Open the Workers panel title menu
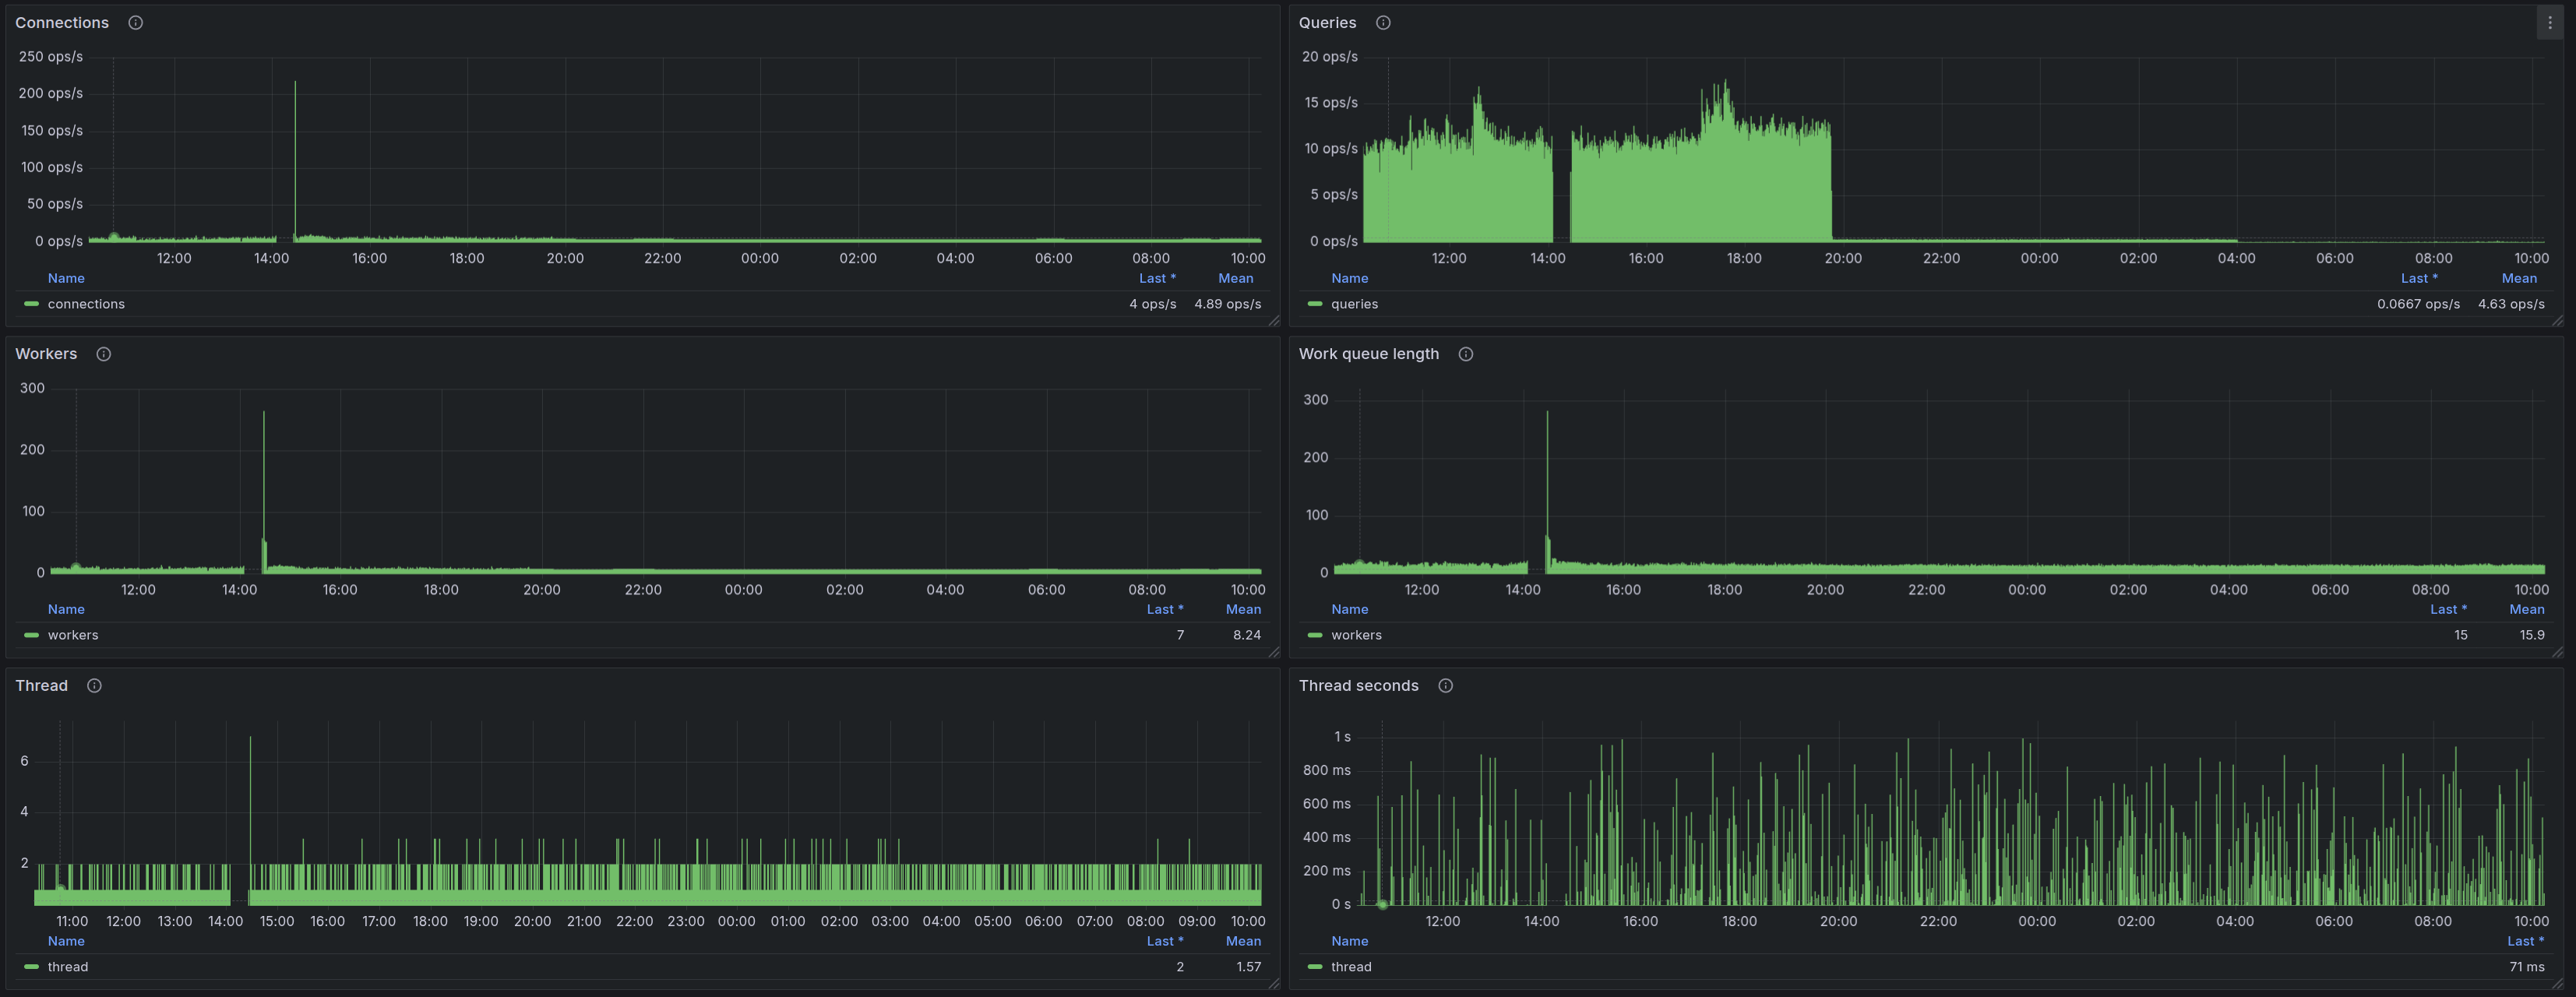 pyautogui.click(x=46, y=354)
